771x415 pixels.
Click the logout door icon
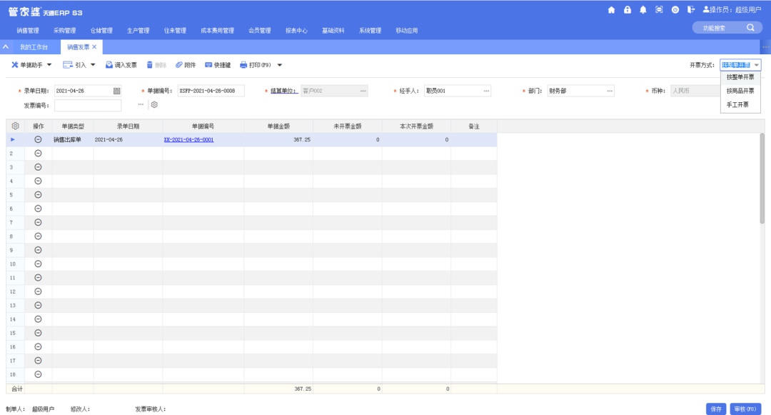click(691, 10)
